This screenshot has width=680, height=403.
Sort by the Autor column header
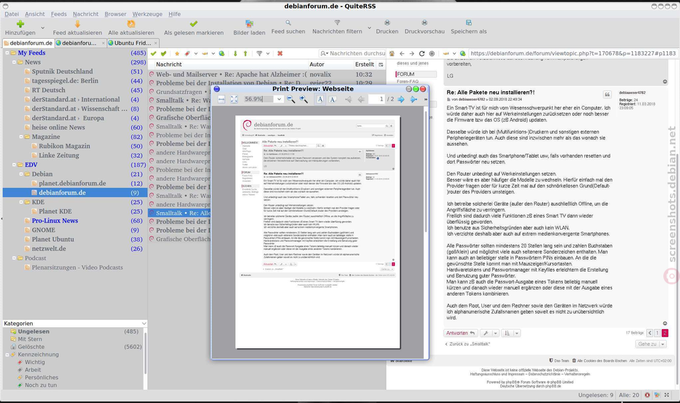[331, 64]
